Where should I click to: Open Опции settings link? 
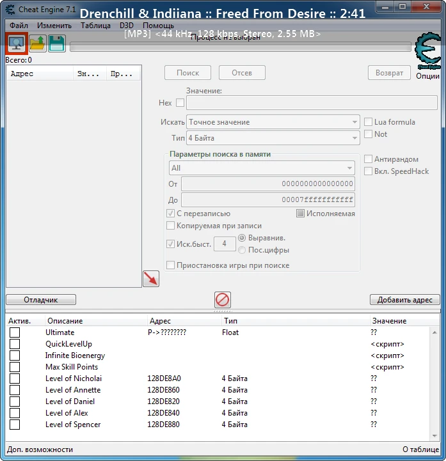point(427,76)
